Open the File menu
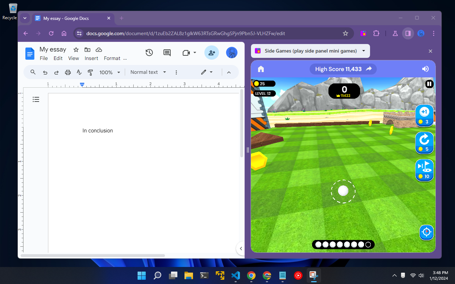Viewport: 455px width, 284px height. (x=44, y=58)
